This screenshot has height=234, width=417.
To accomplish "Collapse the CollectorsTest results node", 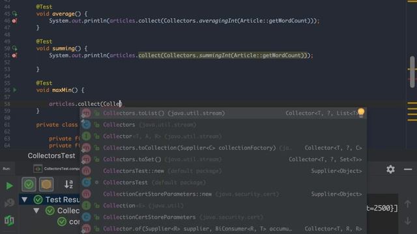I will tap(36, 211).
